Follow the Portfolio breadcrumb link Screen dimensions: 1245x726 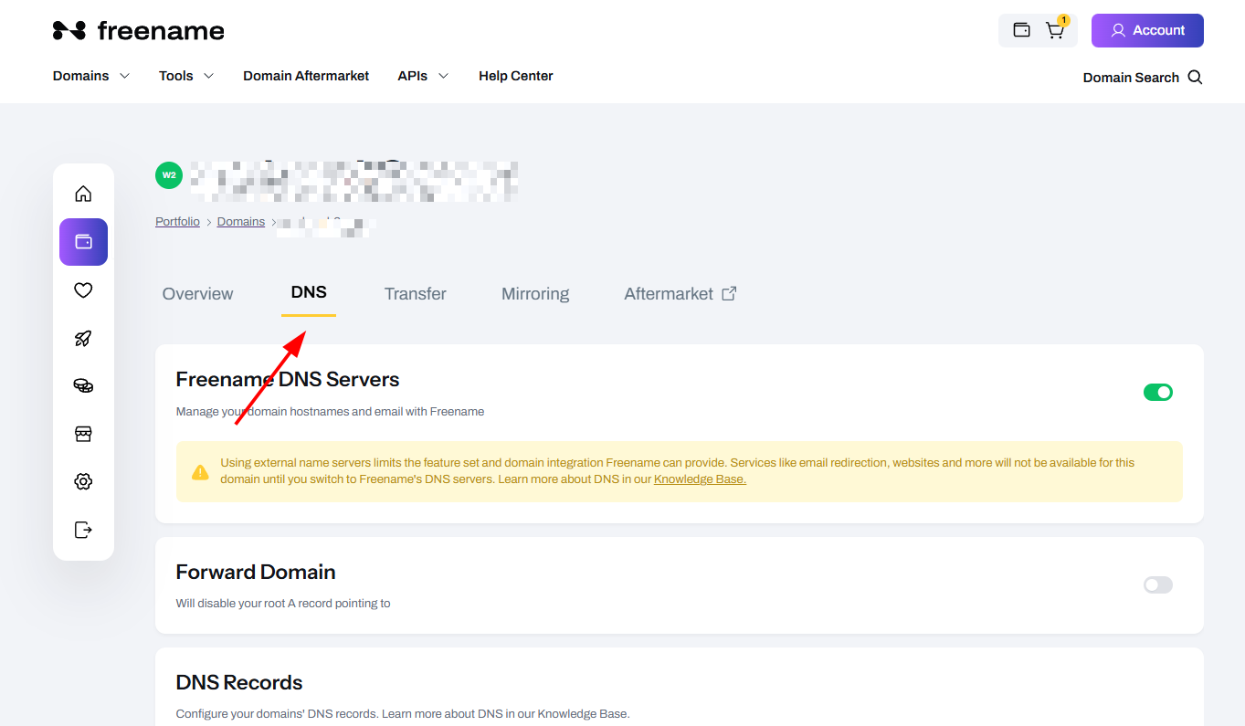point(177,222)
